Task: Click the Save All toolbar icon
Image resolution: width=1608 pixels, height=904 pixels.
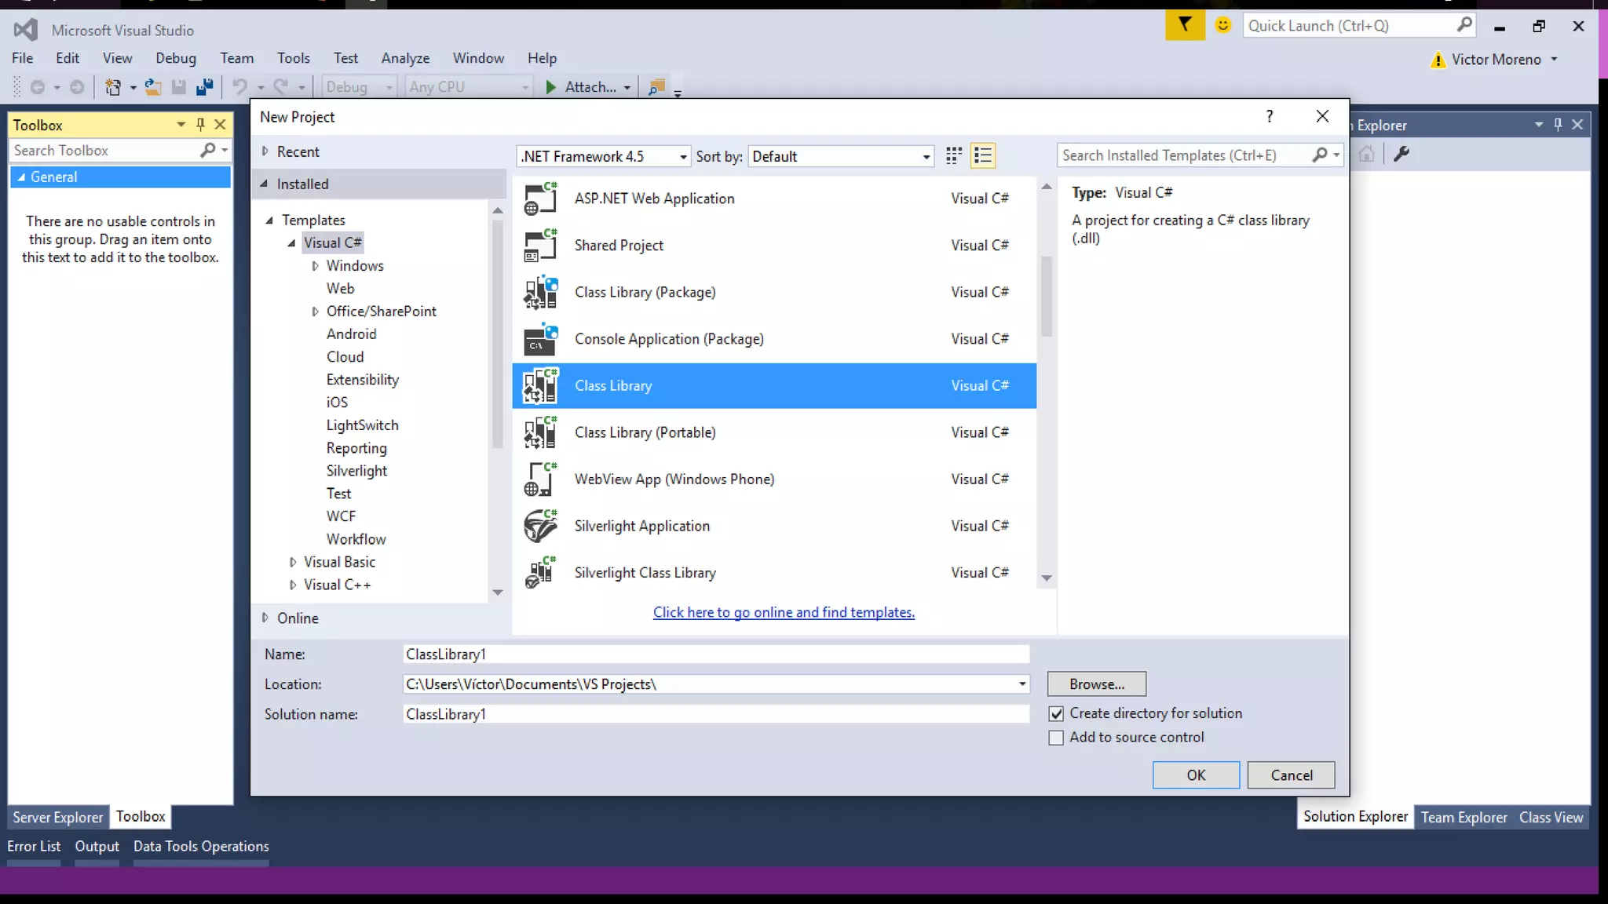Action: tap(205, 87)
